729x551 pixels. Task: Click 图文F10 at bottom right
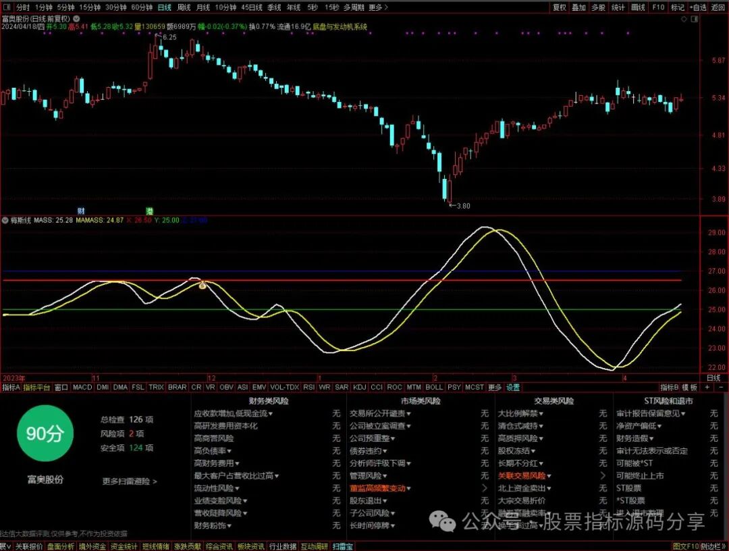686,546
